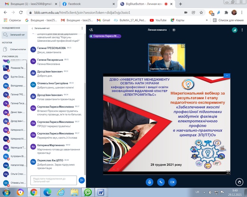Make presentation fullscreen
247x197 pixels.
[228, 172]
